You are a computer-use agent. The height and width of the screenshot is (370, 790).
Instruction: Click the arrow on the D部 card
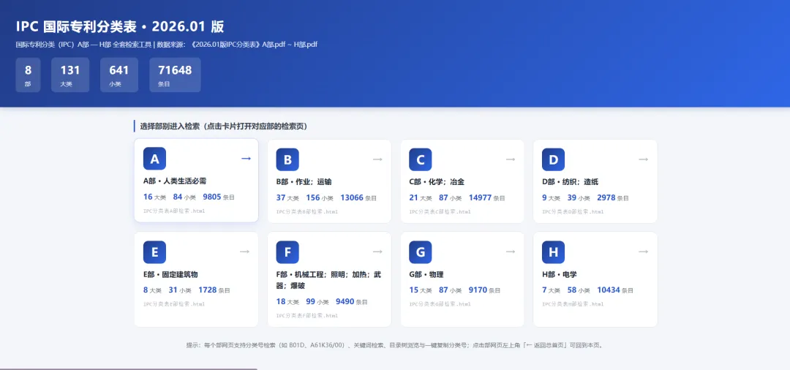click(x=644, y=159)
